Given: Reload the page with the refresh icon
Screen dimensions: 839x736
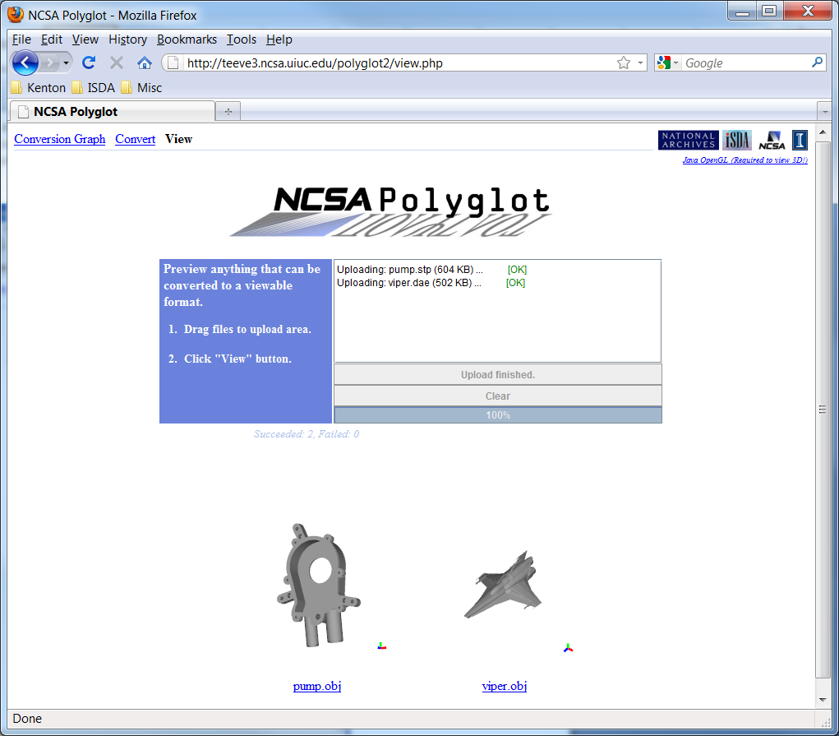Looking at the screenshot, I should (89, 63).
